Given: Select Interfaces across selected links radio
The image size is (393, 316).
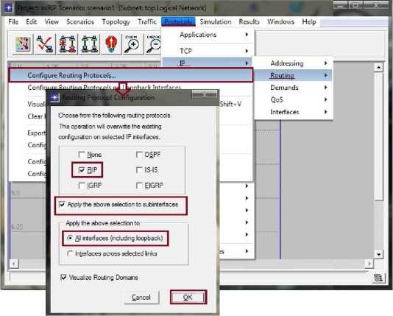Looking at the screenshot, I should tap(70, 253).
